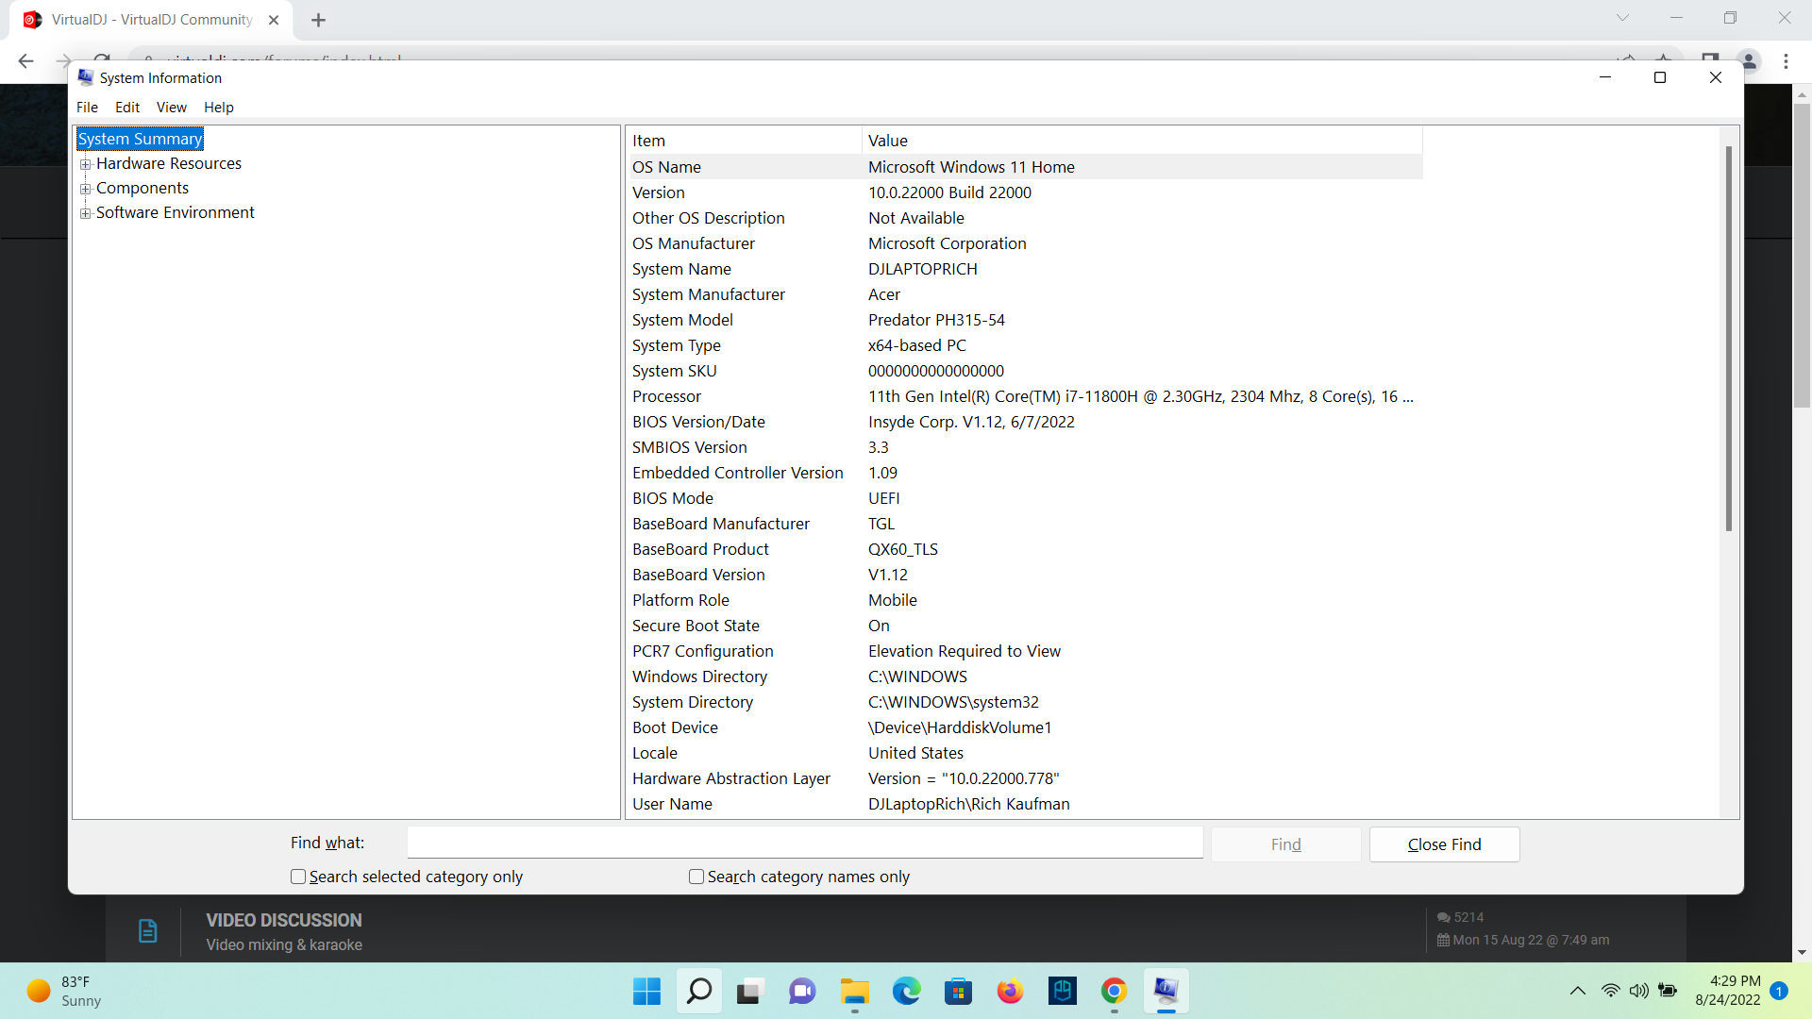The image size is (1812, 1019).
Task: Close the VirtualDJ Community tab
Action: tap(274, 20)
